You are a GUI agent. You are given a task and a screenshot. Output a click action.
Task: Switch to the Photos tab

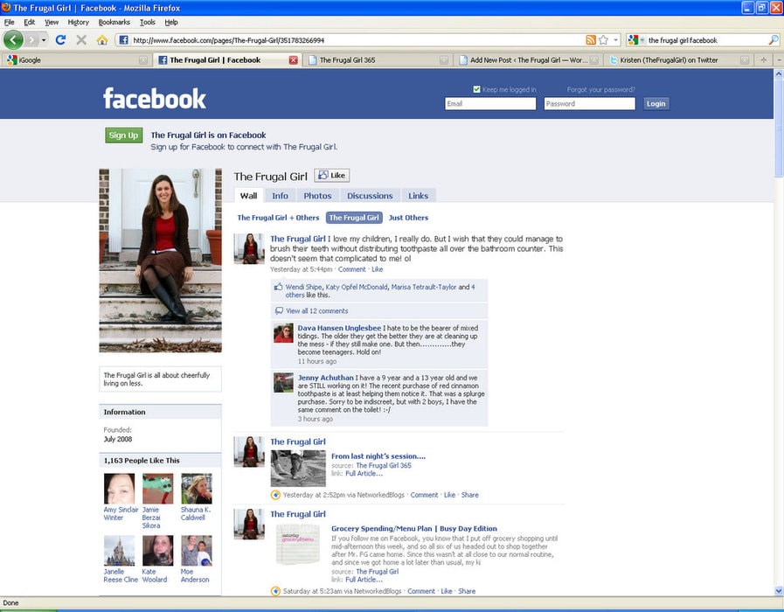[317, 196]
